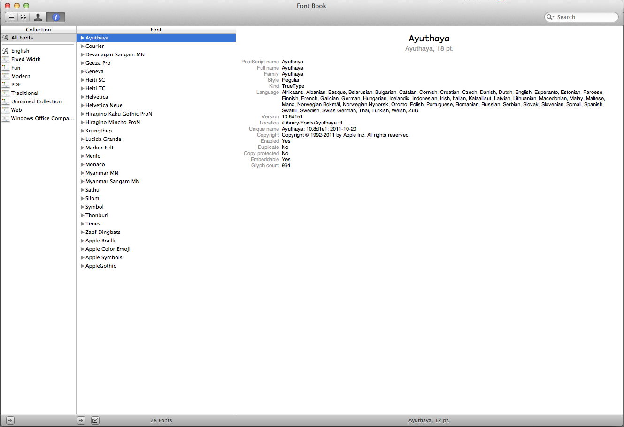Expand the Menlo font family triangle
This screenshot has height=427, width=624.
point(82,156)
